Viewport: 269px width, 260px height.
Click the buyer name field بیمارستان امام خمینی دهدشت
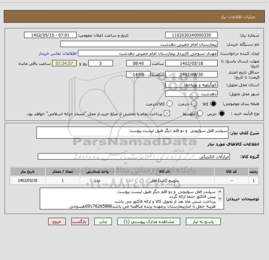[x=139, y=44]
